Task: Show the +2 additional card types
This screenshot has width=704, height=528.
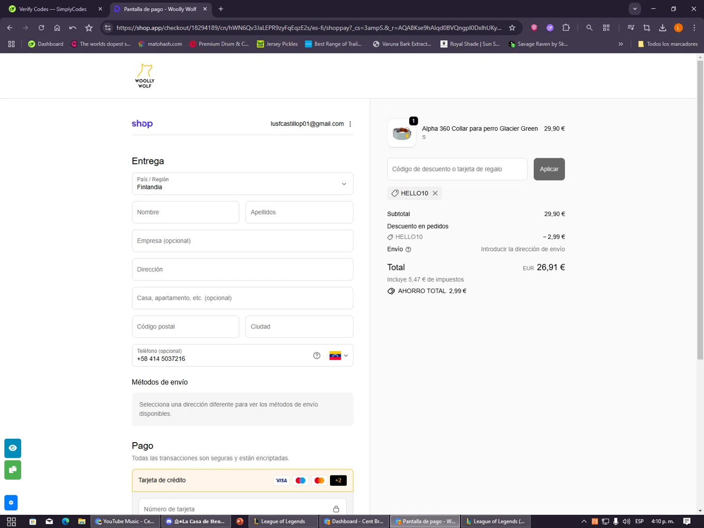Action: 338,480
